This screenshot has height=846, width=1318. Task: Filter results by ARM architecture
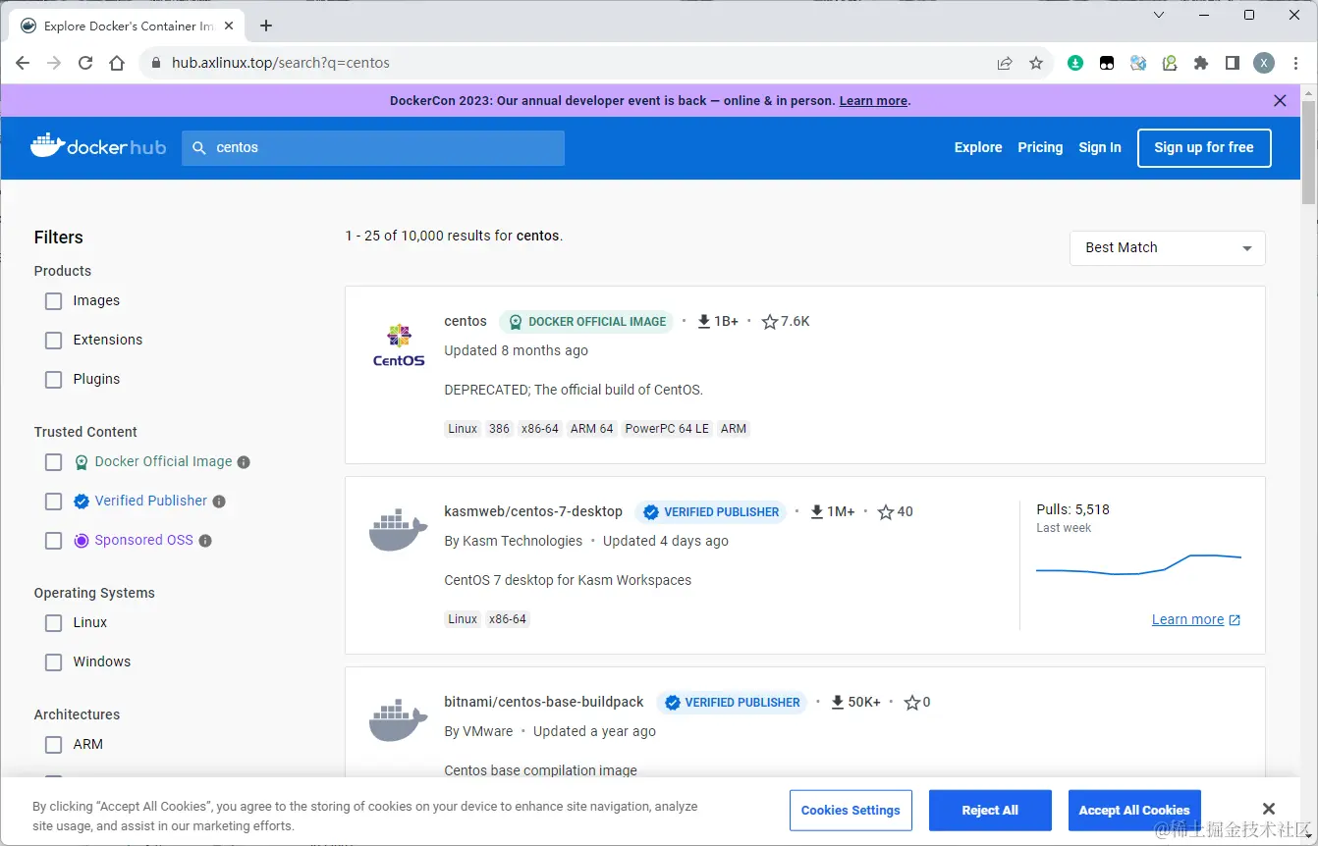[54, 745]
